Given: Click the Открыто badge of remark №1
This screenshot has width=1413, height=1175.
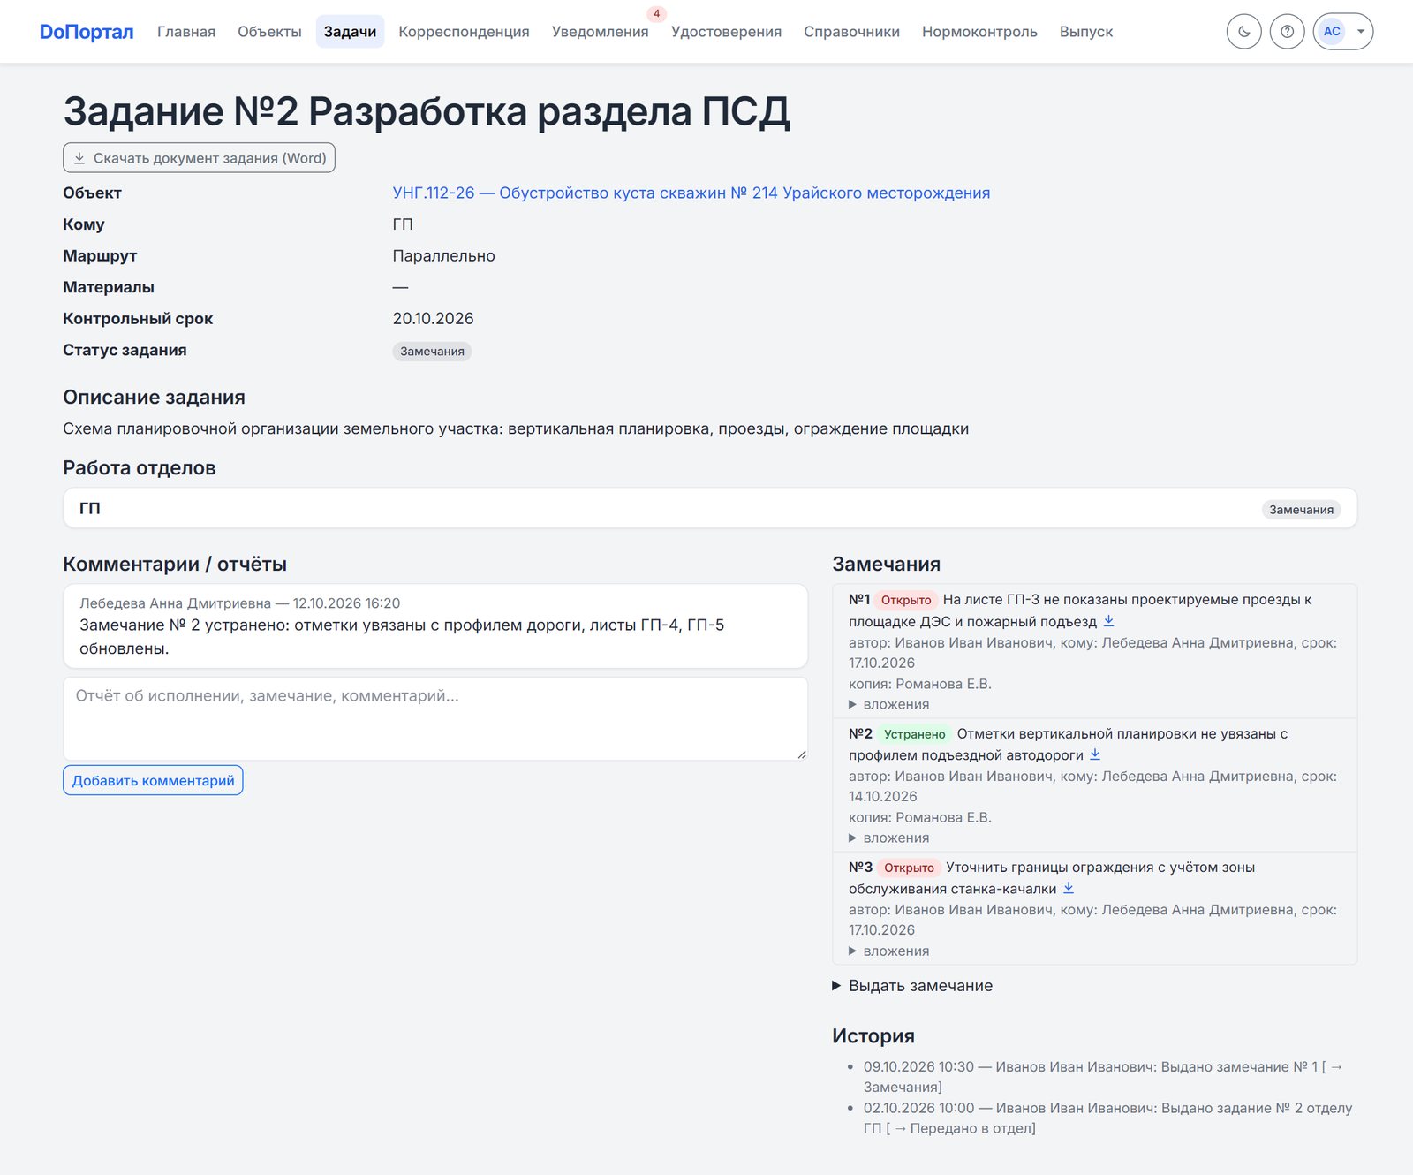Looking at the screenshot, I should click(906, 600).
